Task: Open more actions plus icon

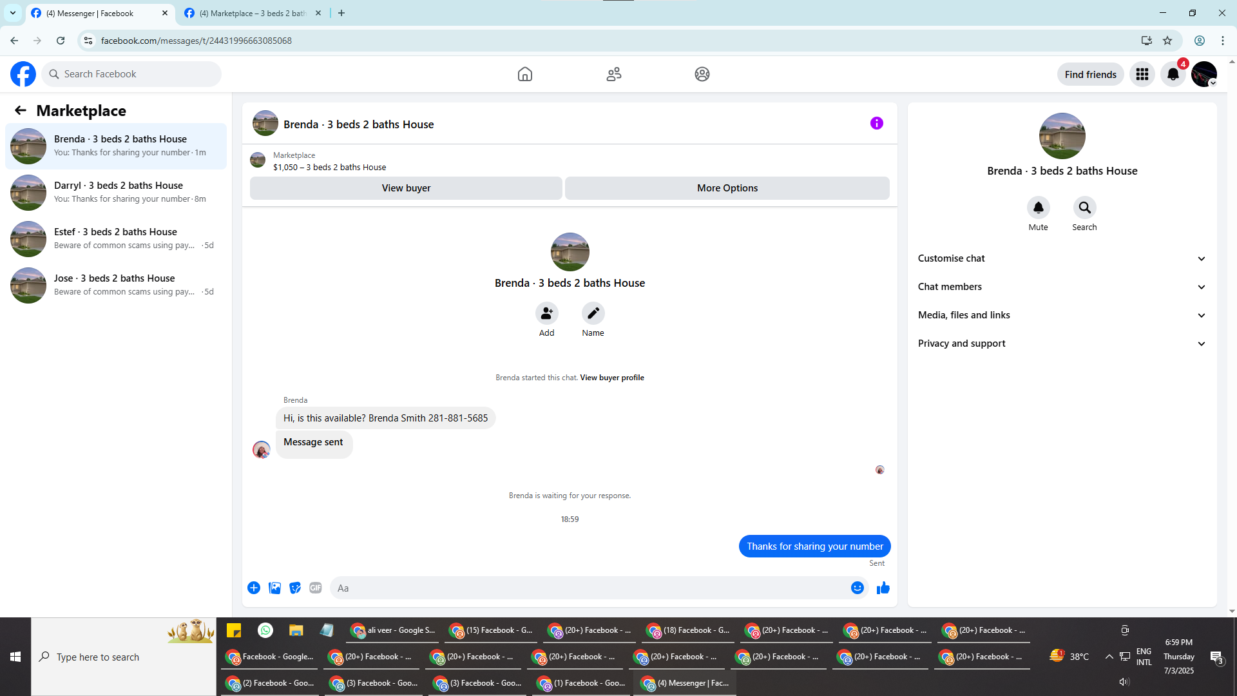Action: click(254, 588)
